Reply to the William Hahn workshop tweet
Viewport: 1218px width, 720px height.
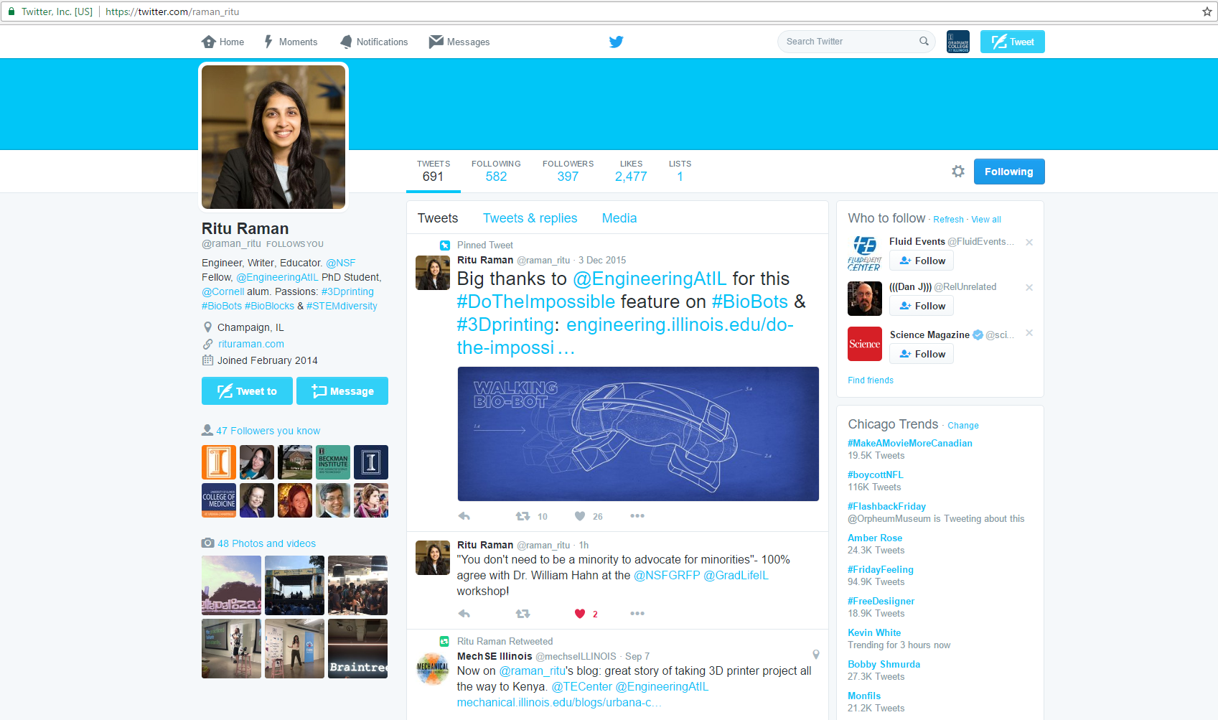coord(464,614)
